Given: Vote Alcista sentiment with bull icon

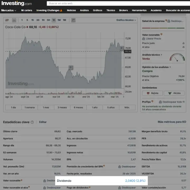Looking at the screenshot, I should point(174,93).
